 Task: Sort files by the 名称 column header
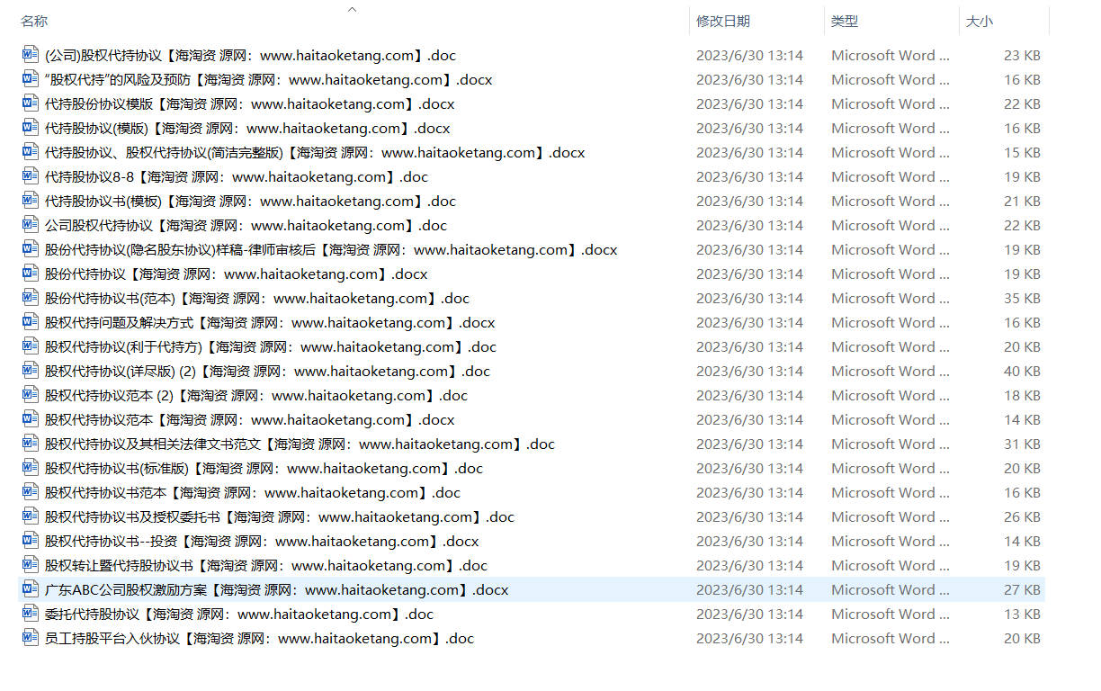[x=34, y=21]
